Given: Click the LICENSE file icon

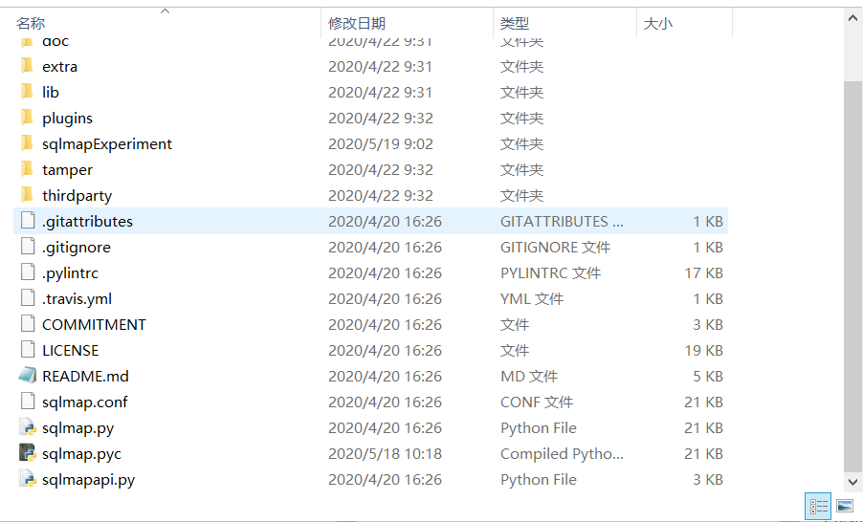Looking at the screenshot, I should pyautogui.click(x=28, y=350).
